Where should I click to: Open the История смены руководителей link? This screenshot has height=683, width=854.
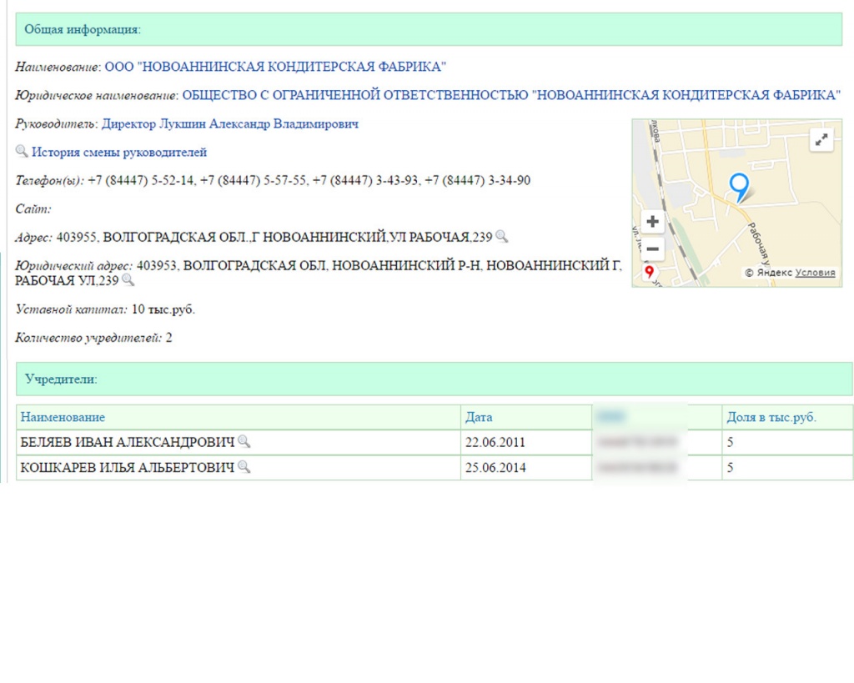coord(119,152)
